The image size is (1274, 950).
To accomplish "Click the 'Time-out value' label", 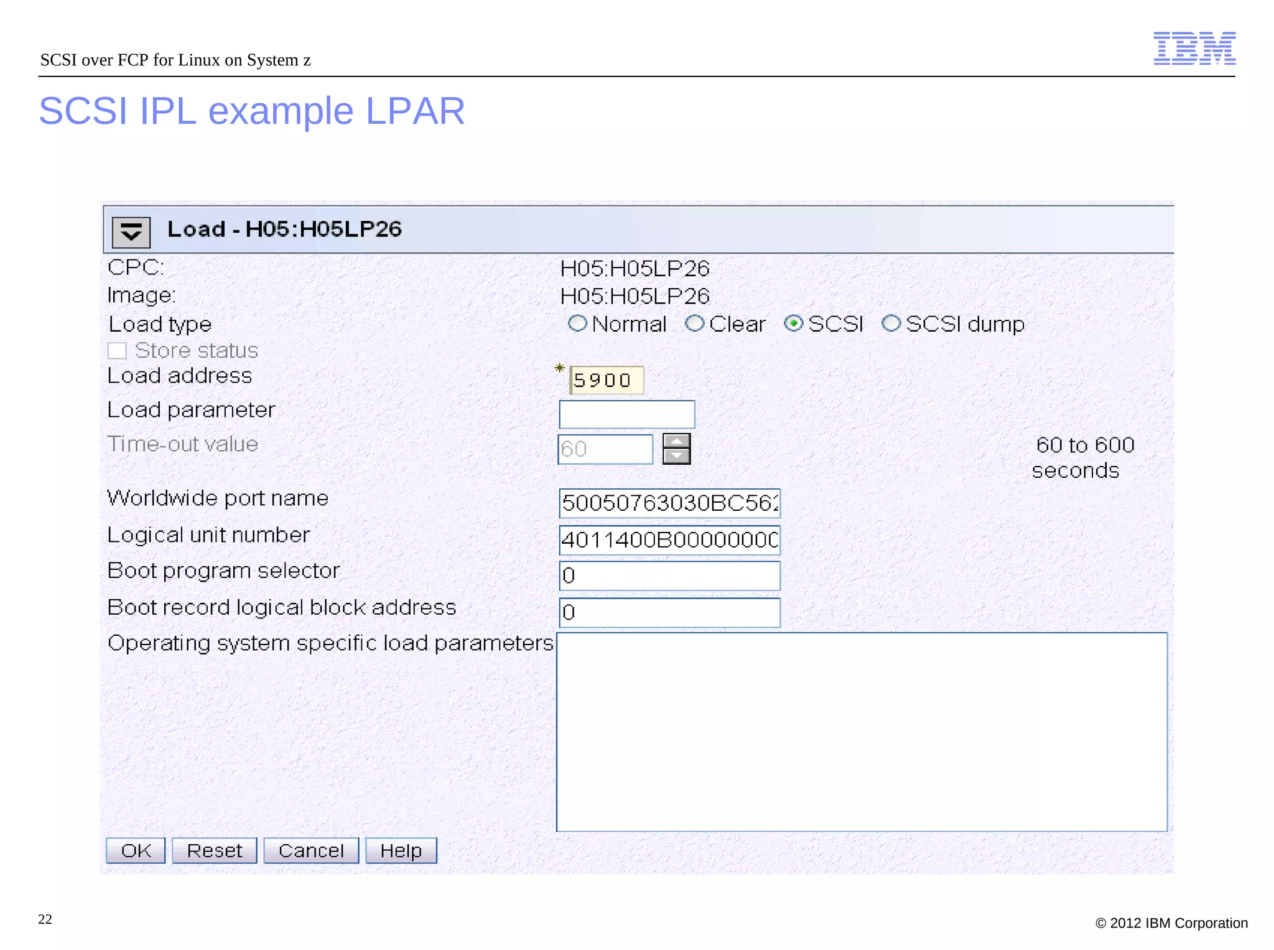I will pos(182,444).
